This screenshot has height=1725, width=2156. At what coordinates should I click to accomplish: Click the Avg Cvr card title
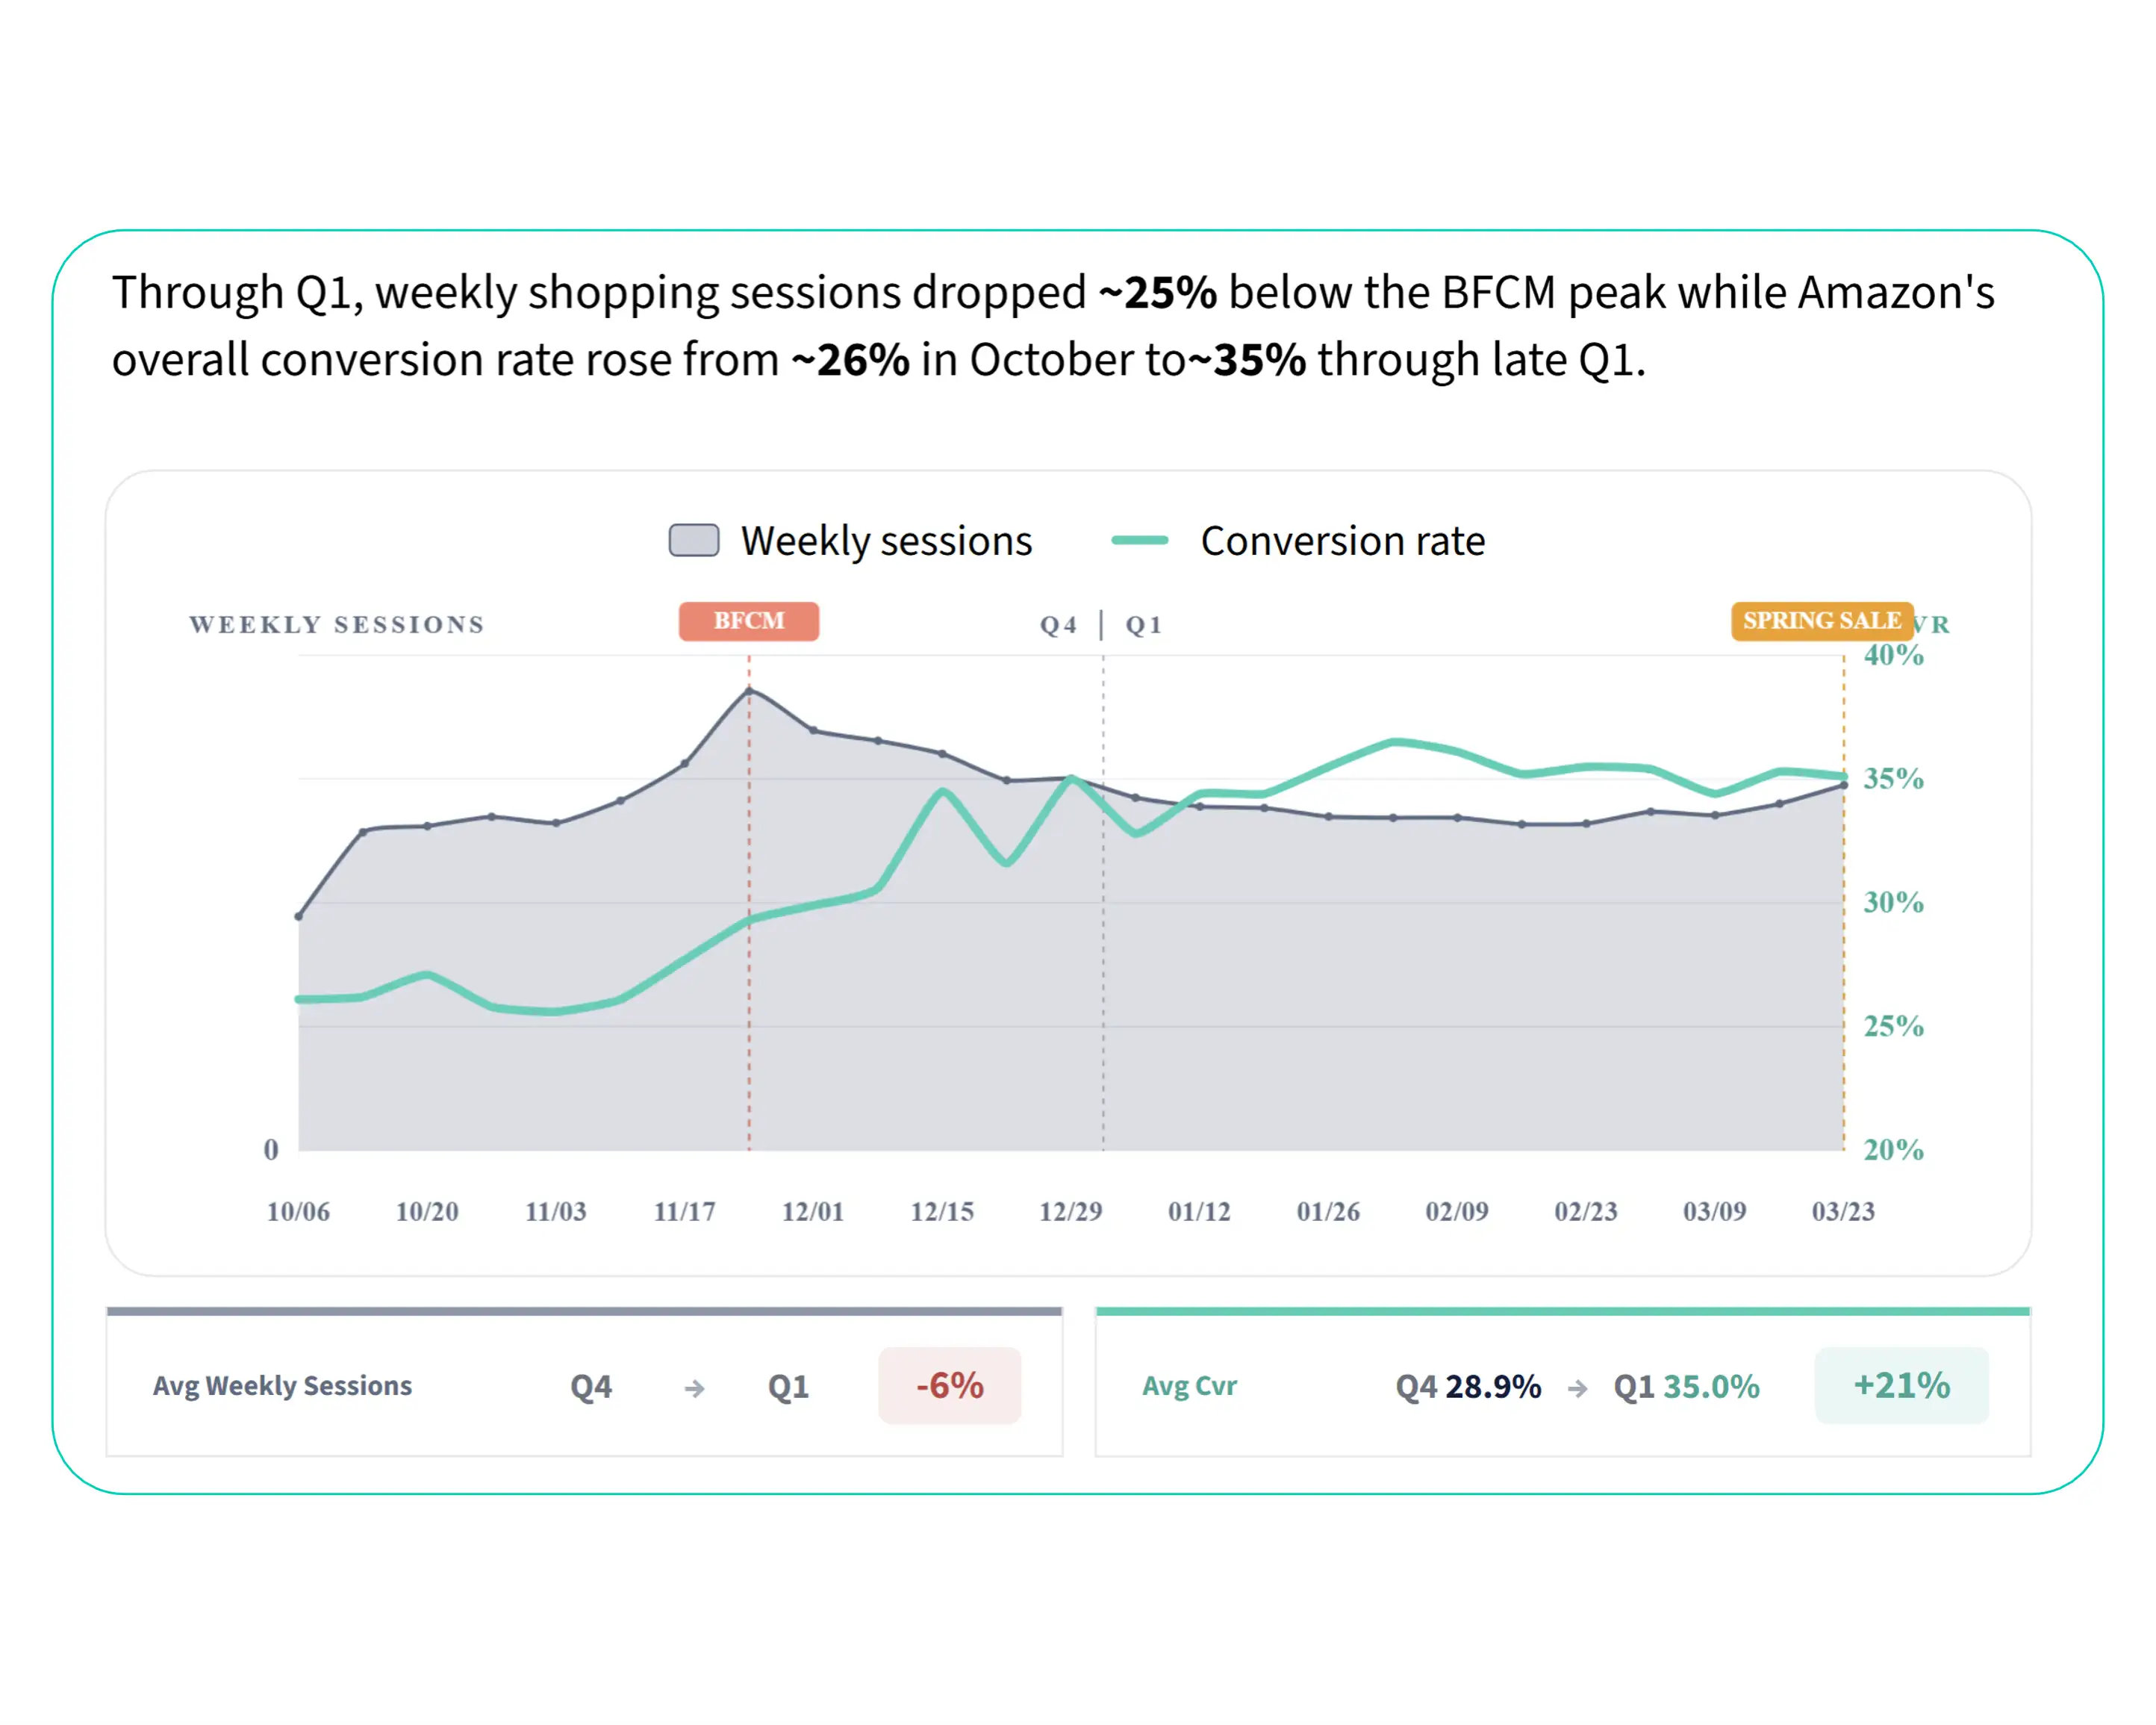(1190, 1386)
